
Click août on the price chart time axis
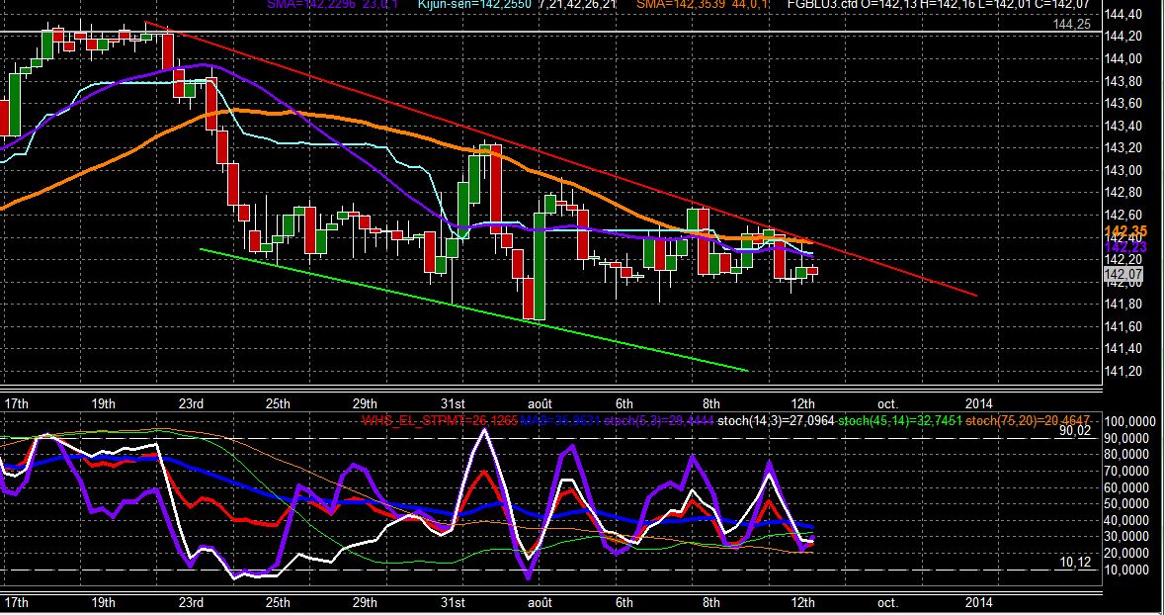(x=540, y=403)
